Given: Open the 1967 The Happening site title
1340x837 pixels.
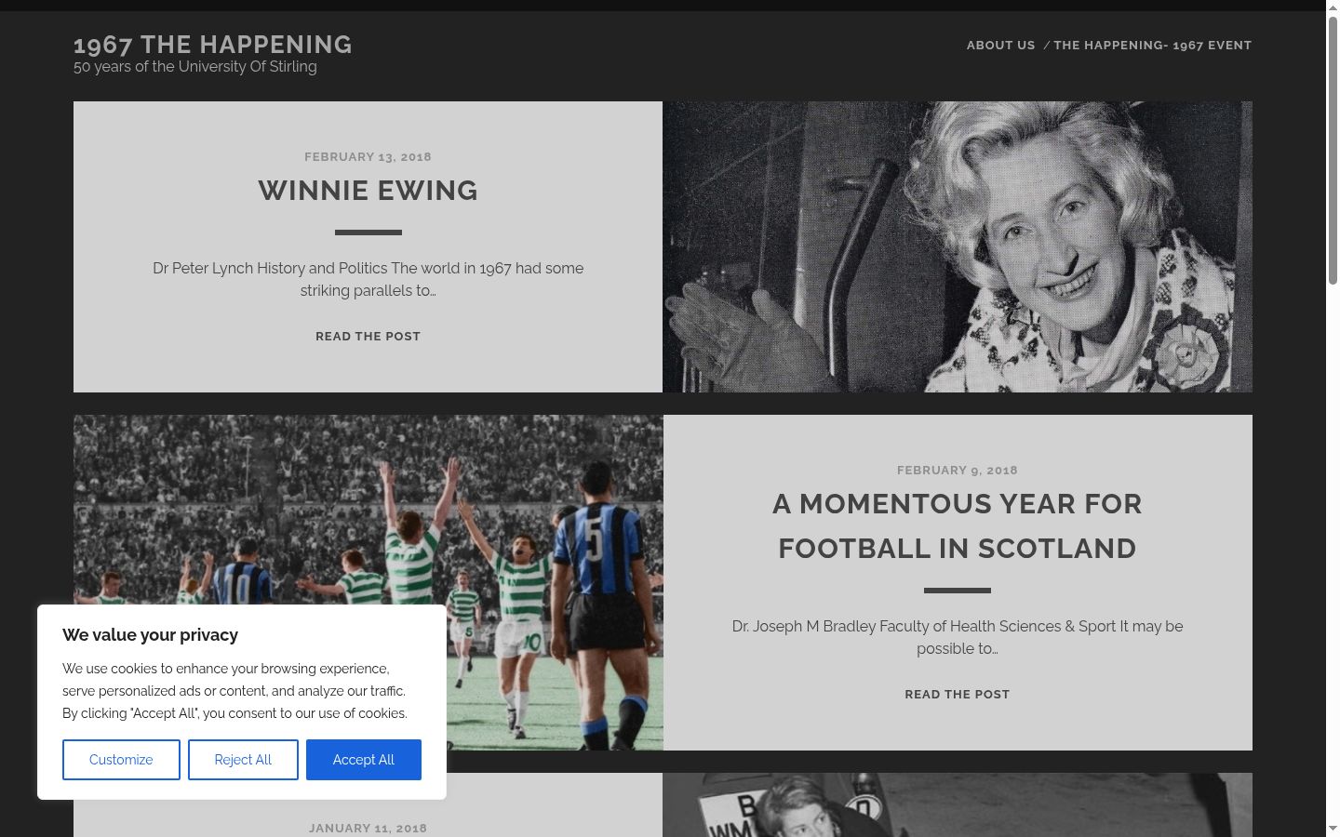Looking at the screenshot, I should pos(213,45).
